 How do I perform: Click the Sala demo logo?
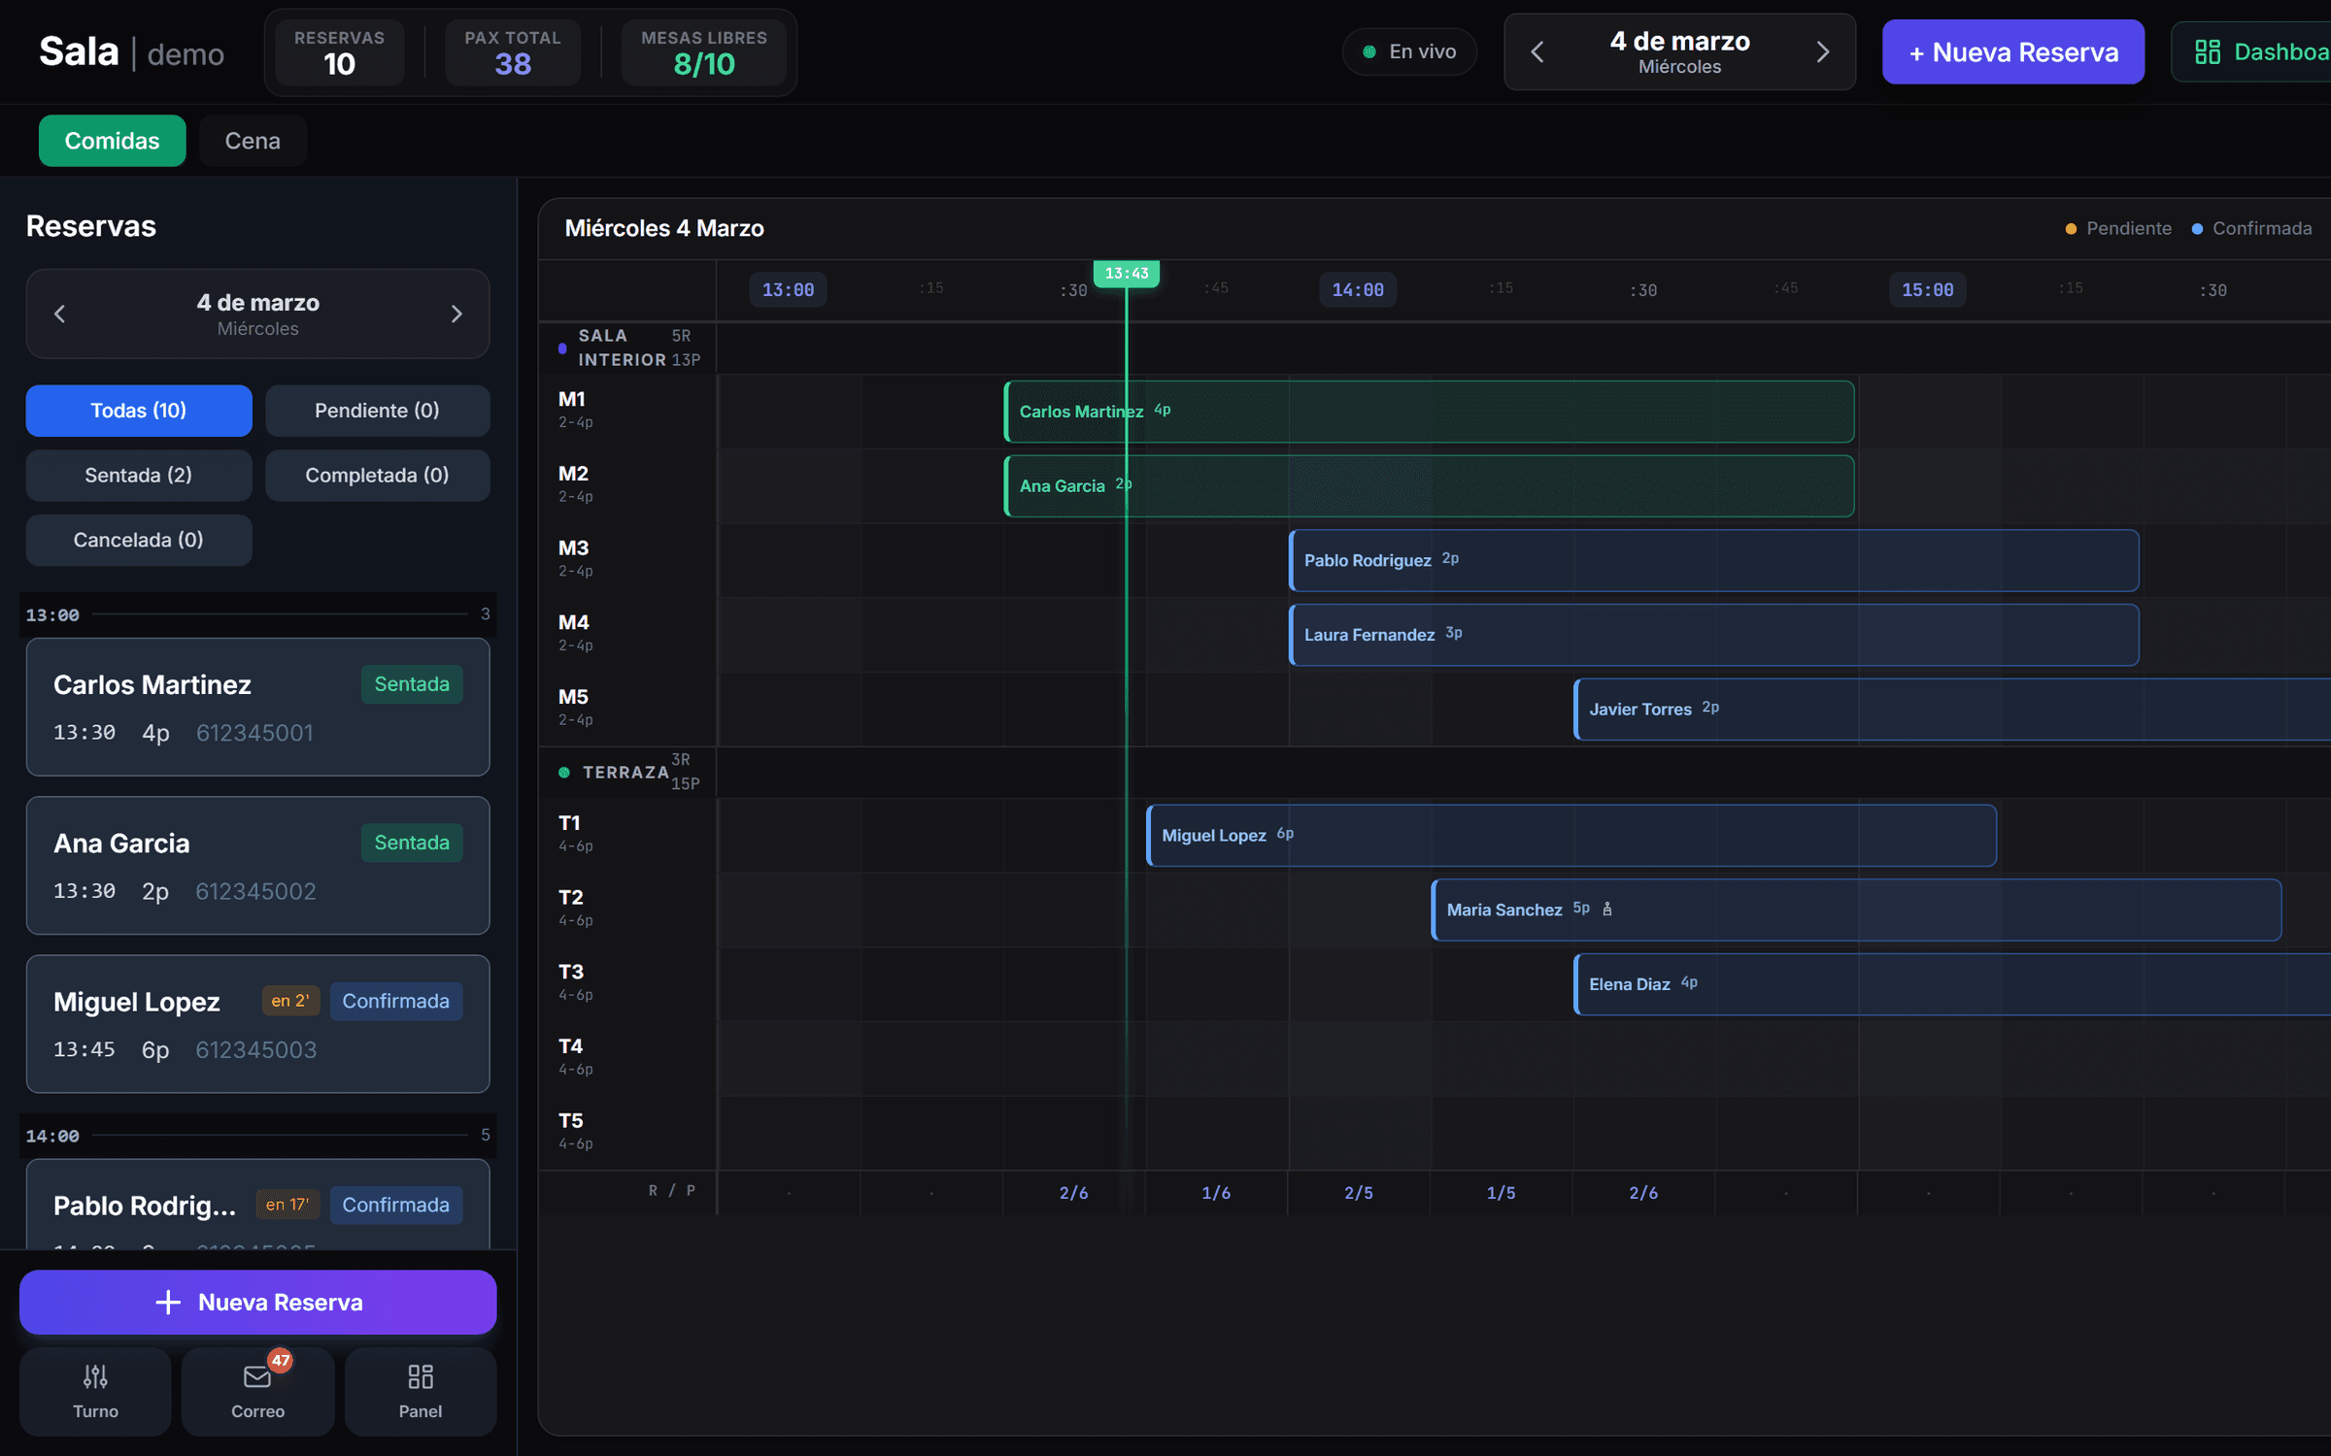point(131,52)
